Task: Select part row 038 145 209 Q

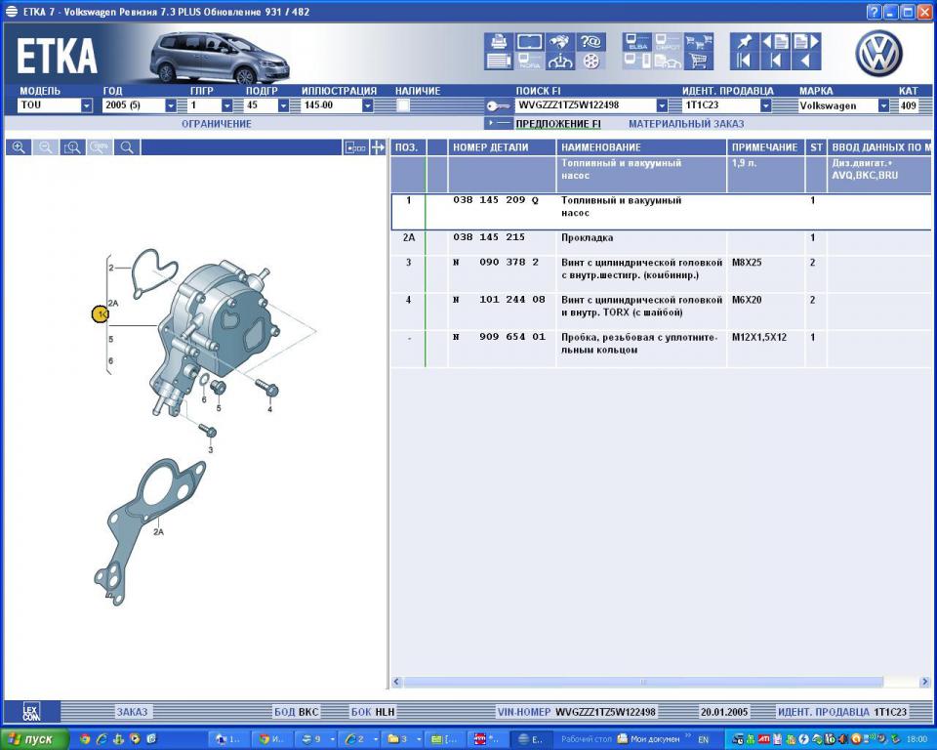Action: point(661,212)
